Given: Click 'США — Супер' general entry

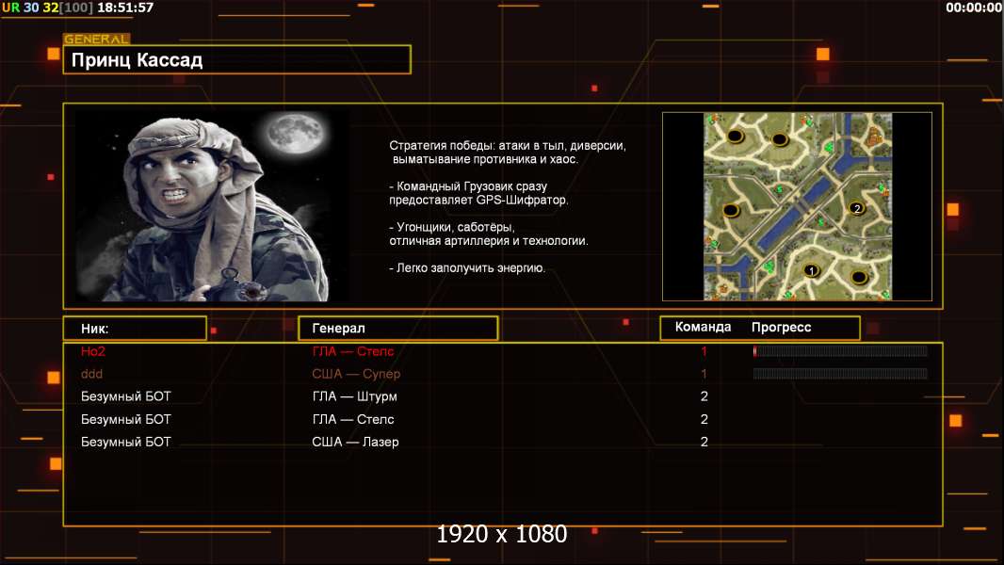Looking at the screenshot, I should tap(356, 374).
